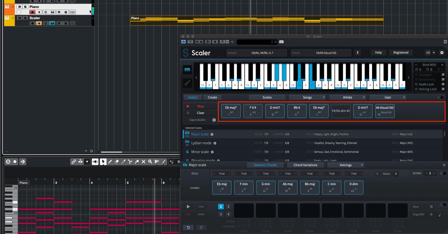Open the Songs dropdown
The image size is (448, 234).
[x=307, y=97]
